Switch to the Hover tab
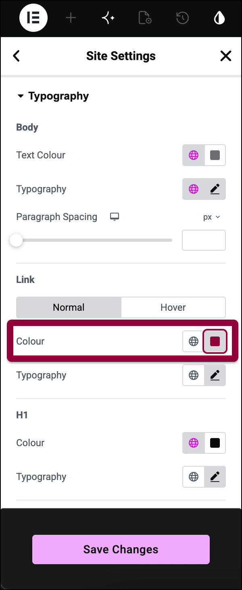 pyautogui.click(x=173, y=307)
